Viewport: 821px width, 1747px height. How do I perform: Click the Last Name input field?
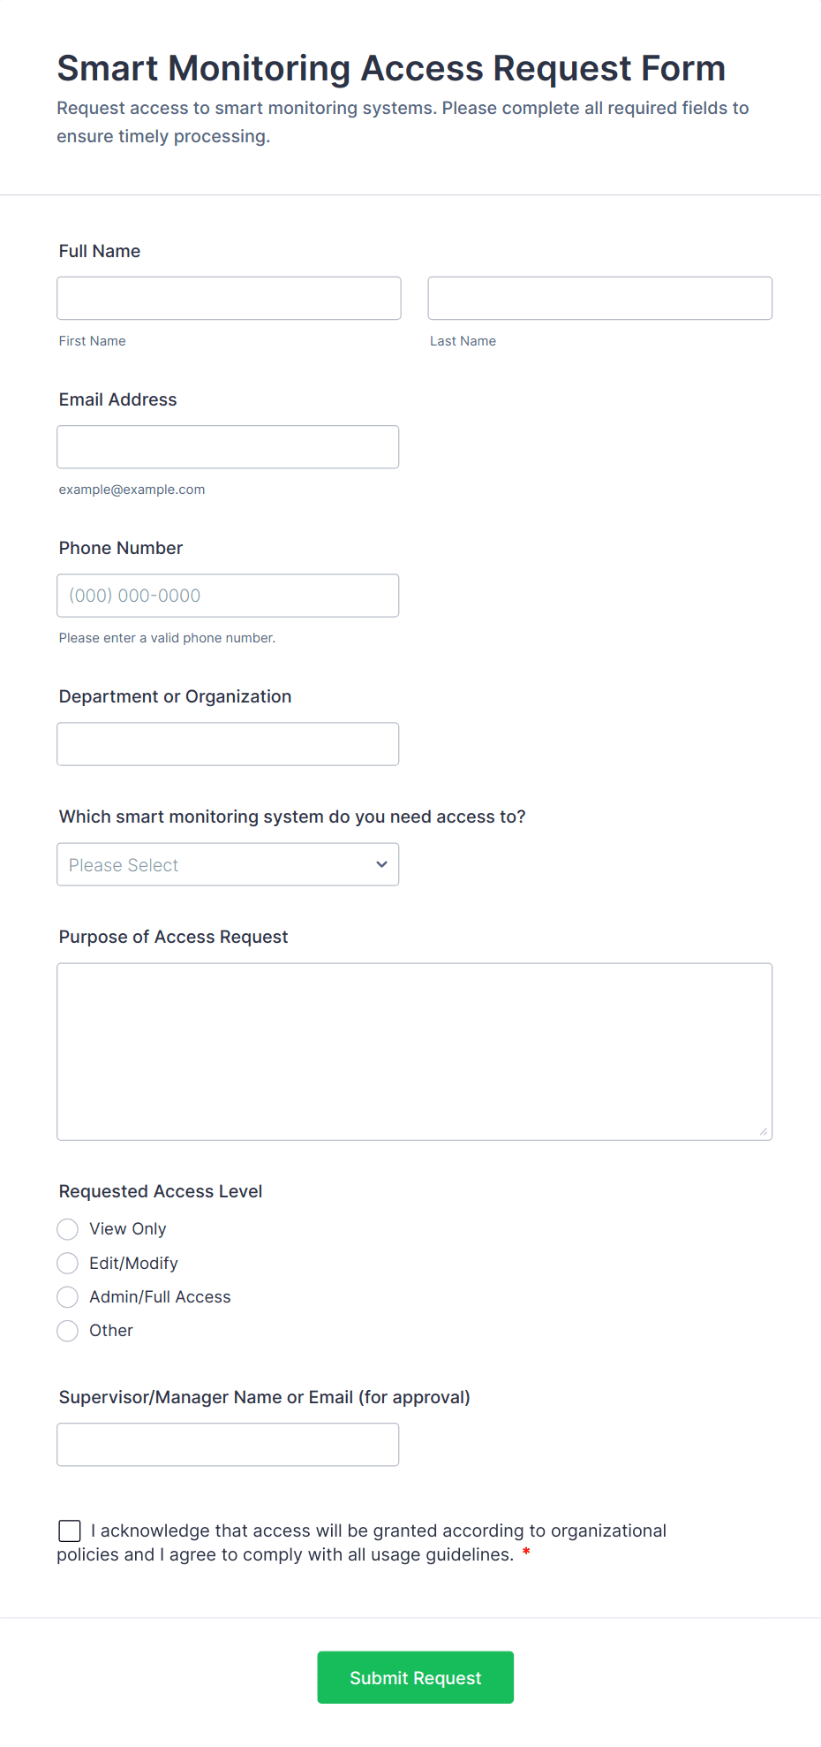point(599,298)
